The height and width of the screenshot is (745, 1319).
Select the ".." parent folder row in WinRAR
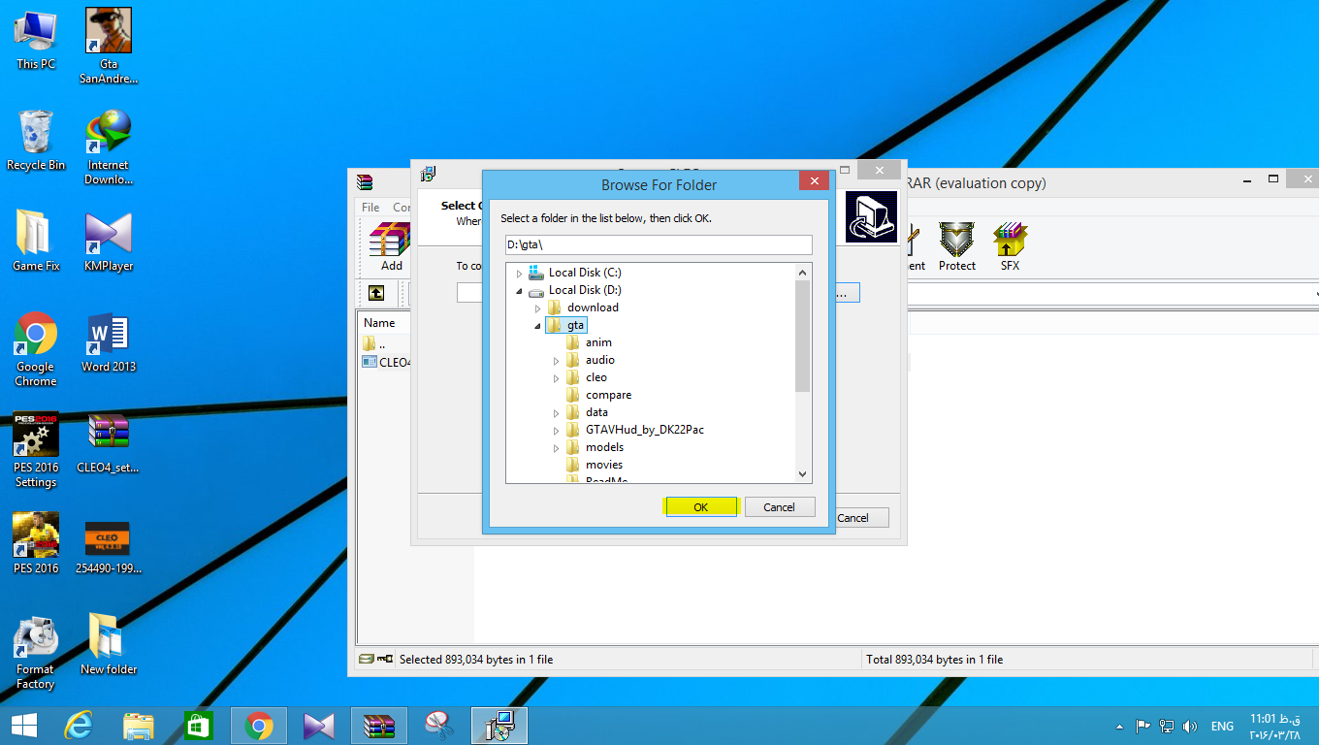pos(382,343)
